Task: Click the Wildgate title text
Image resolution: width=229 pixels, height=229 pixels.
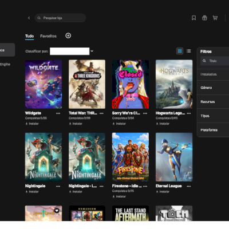Action: [x=33, y=113]
